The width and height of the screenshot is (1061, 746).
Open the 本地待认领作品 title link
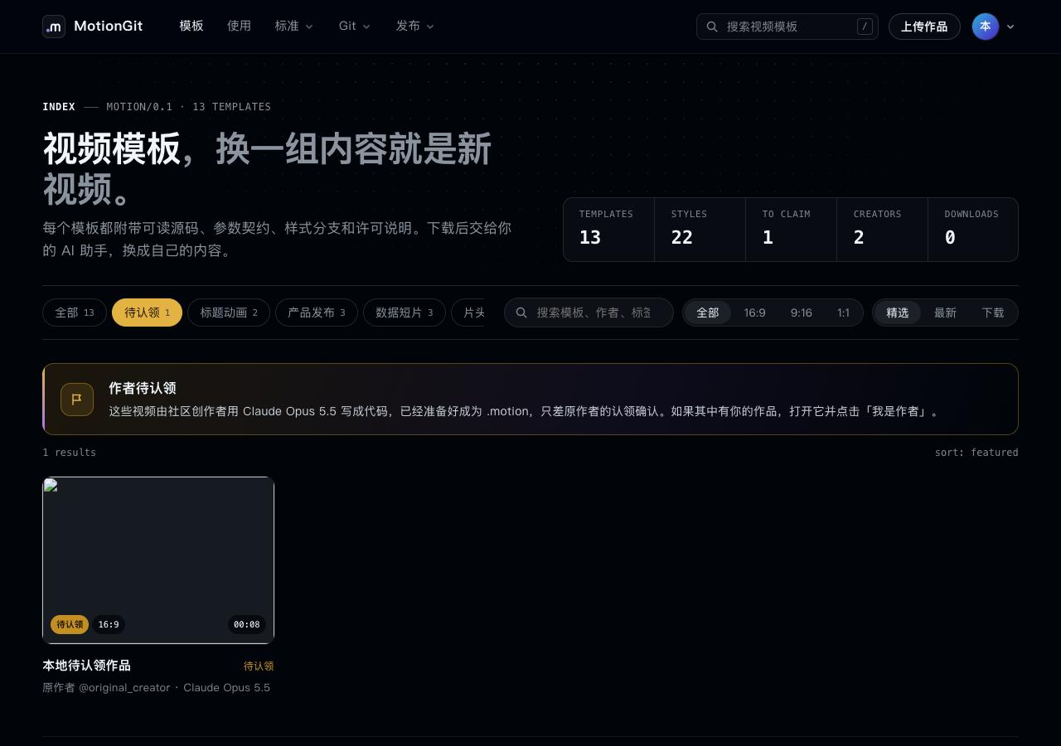[87, 666]
